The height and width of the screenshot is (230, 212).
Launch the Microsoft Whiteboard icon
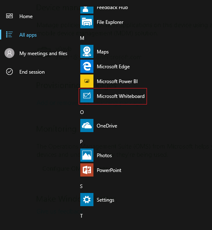click(x=87, y=96)
